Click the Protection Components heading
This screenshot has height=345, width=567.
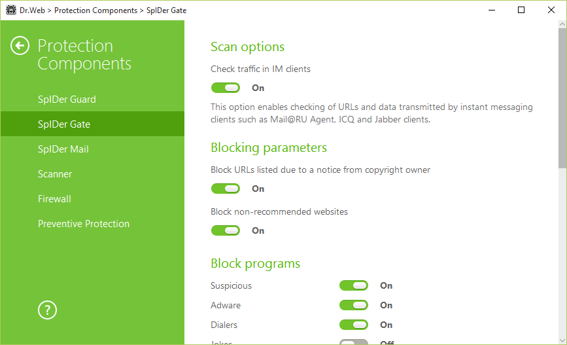[84, 55]
